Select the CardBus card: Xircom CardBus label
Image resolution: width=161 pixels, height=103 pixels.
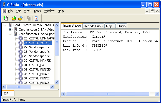click(x=34, y=25)
